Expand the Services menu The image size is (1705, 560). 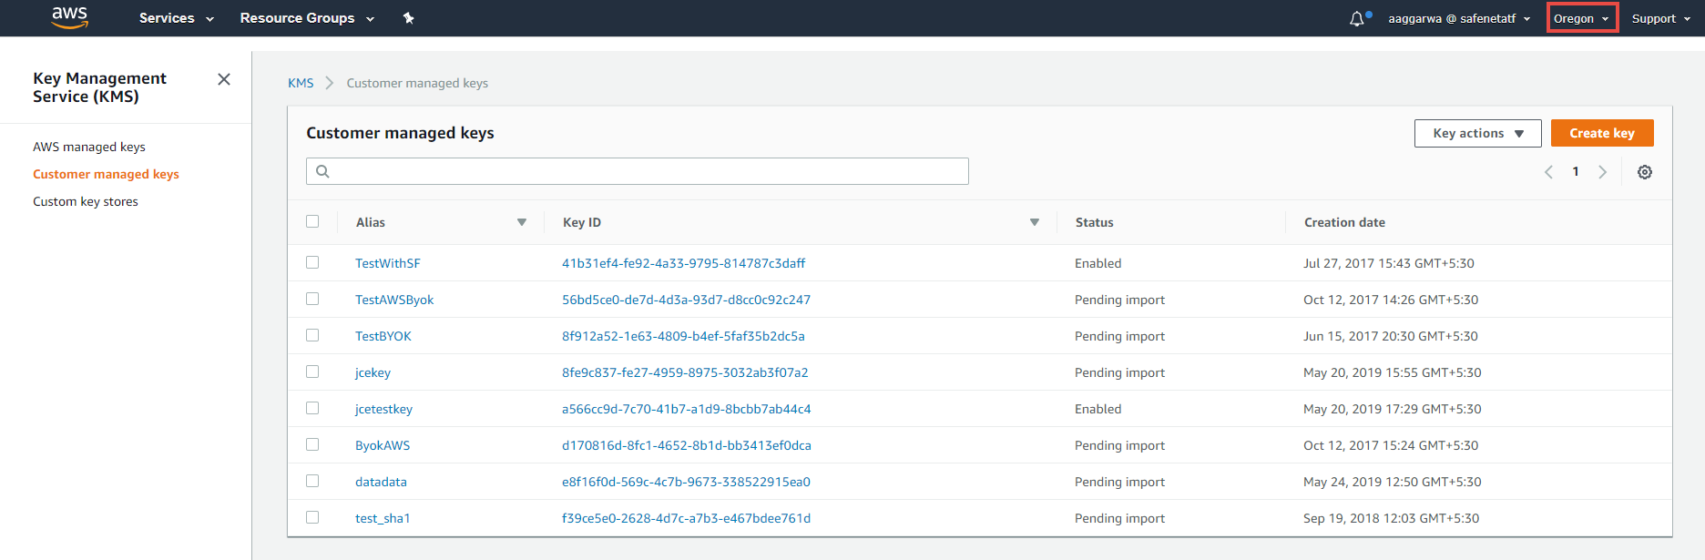(x=176, y=18)
